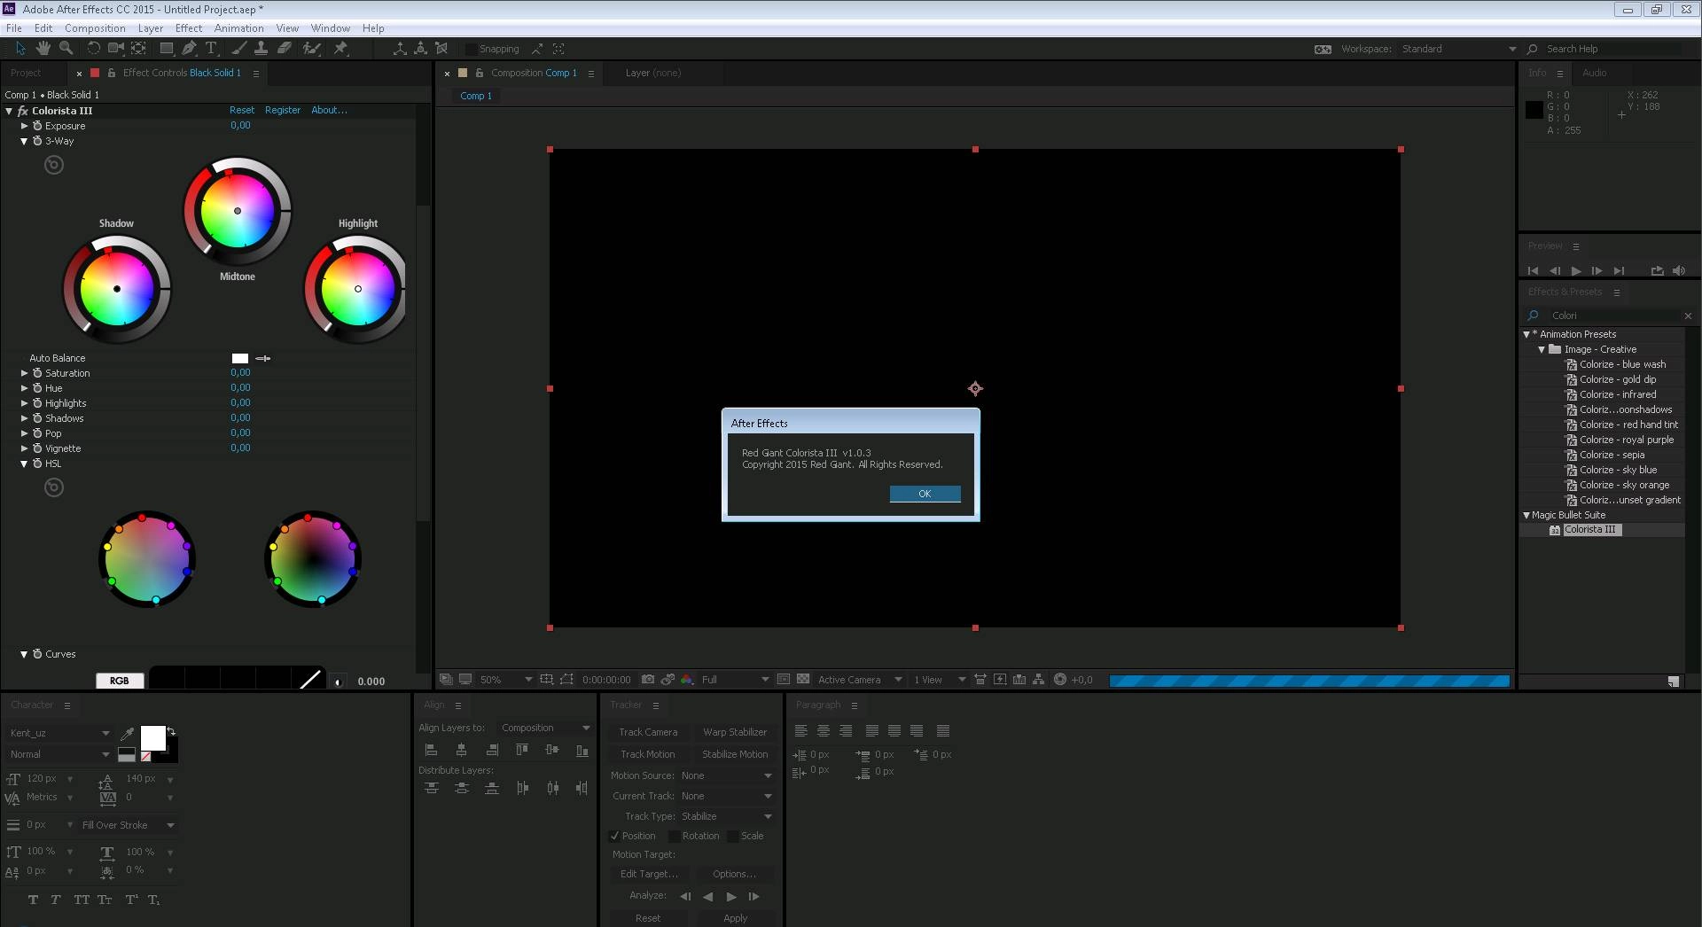Open the Composition menu
Screen dimensions: 1702x927
pyautogui.click(x=95, y=27)
